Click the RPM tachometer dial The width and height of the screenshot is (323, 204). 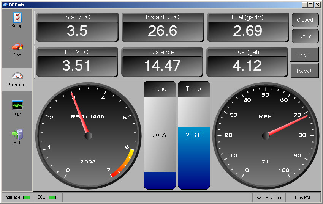pyautogui.click(x=88, y=135)
